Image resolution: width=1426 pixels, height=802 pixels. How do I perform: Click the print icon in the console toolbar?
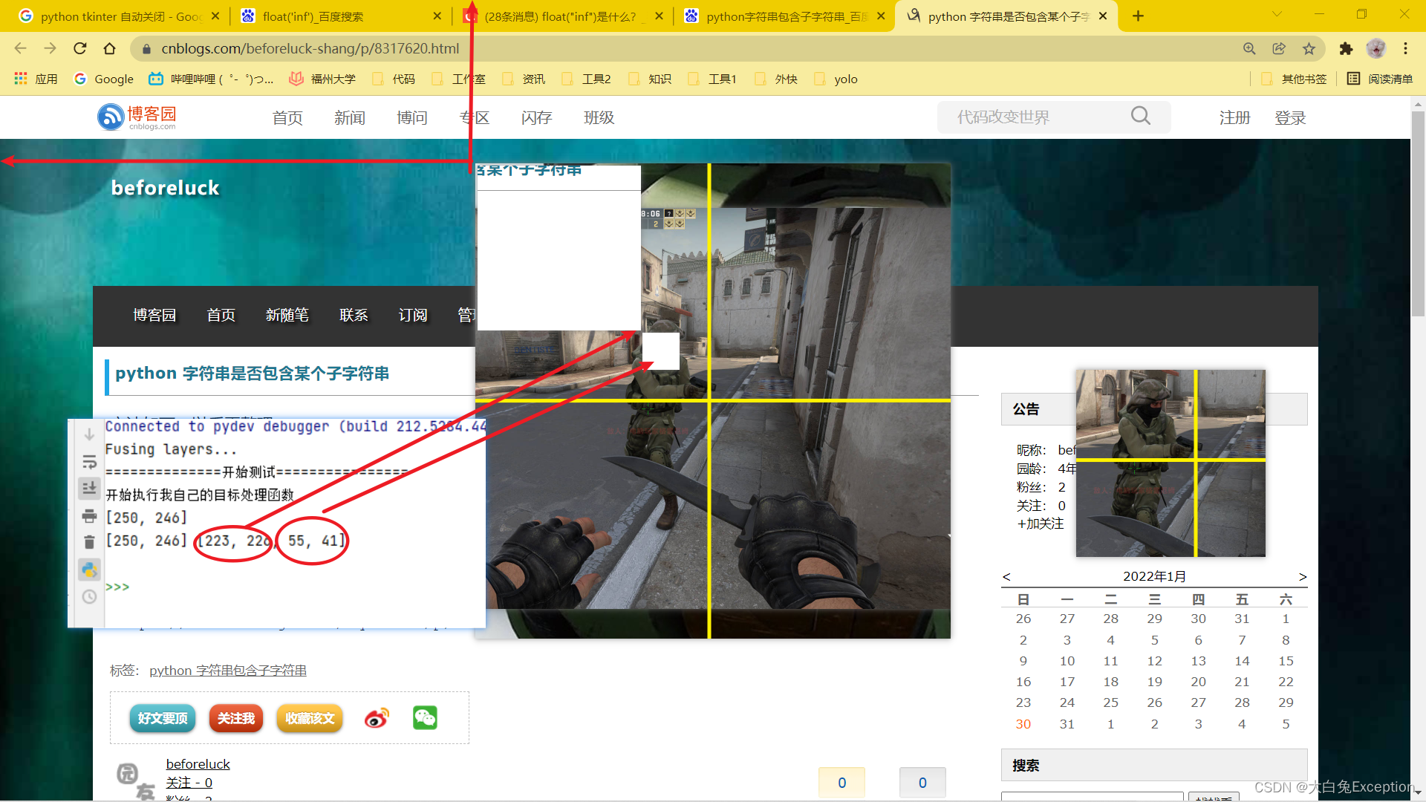click(89, 516)
